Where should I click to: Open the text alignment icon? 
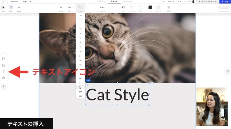(169, 7)
